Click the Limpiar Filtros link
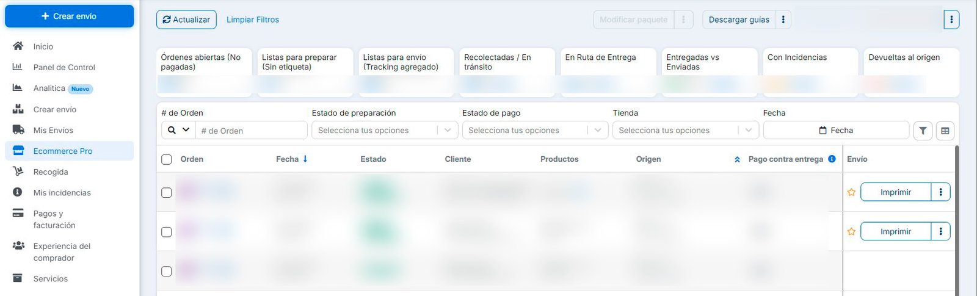The height and width of the screenshot is (296, 977). point(253,20)
